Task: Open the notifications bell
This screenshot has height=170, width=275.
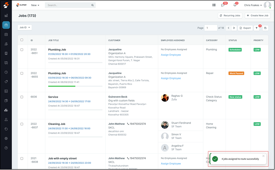Action: point(235,5)
